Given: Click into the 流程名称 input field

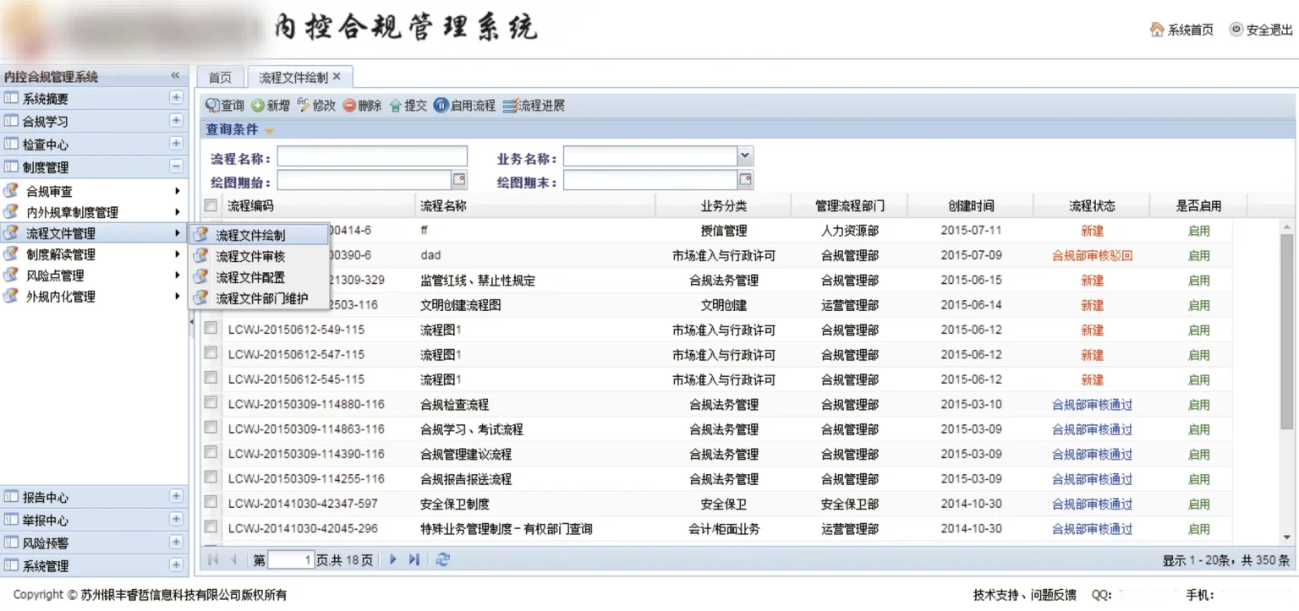Looking at the screenshot, I should (372, 156).
